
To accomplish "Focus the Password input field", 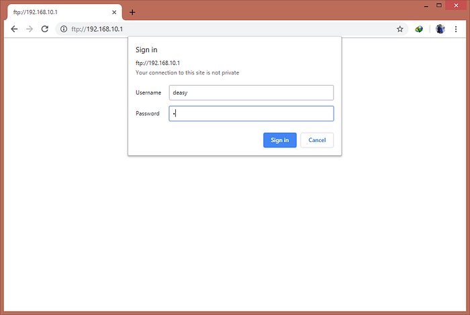I will pos(251,113).
